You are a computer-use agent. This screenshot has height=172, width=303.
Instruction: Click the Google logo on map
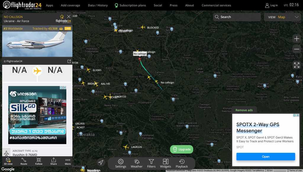pyautogui.click(x=8, y=169)
